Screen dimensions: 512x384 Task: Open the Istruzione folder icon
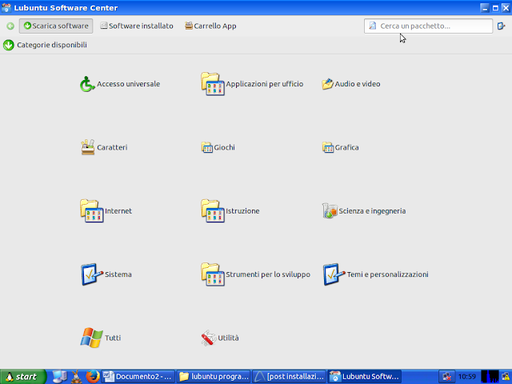click(213, 211)
